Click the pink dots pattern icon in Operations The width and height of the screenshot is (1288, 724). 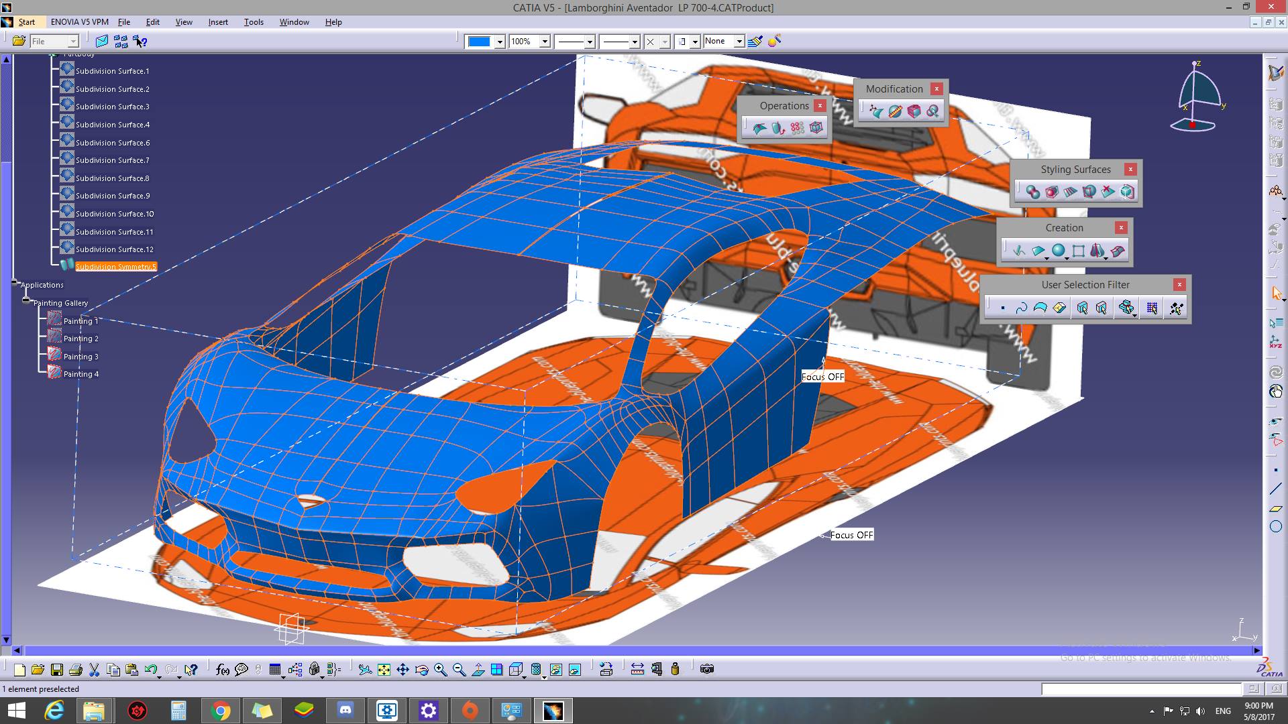tap(797, 127)
